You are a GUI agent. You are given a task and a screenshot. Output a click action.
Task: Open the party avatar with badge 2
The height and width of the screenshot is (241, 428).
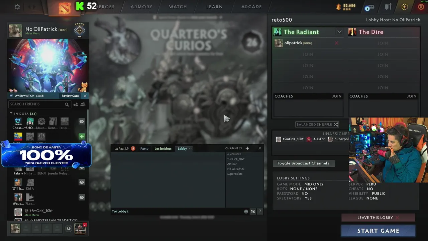pos(80,228)
